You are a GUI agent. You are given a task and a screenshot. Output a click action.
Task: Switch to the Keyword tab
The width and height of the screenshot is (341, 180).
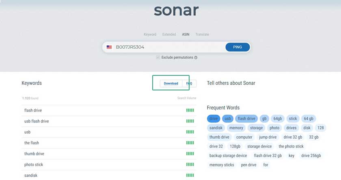pos(150,34)
